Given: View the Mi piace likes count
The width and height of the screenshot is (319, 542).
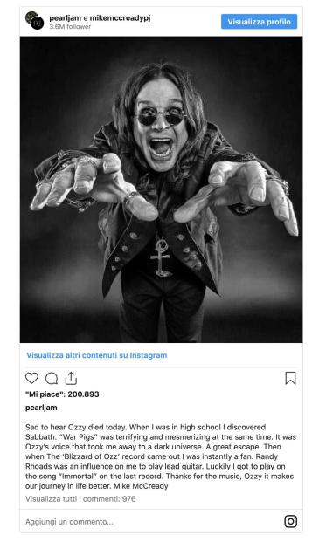Looking at the screenshot, I should [x=62, y=394].
